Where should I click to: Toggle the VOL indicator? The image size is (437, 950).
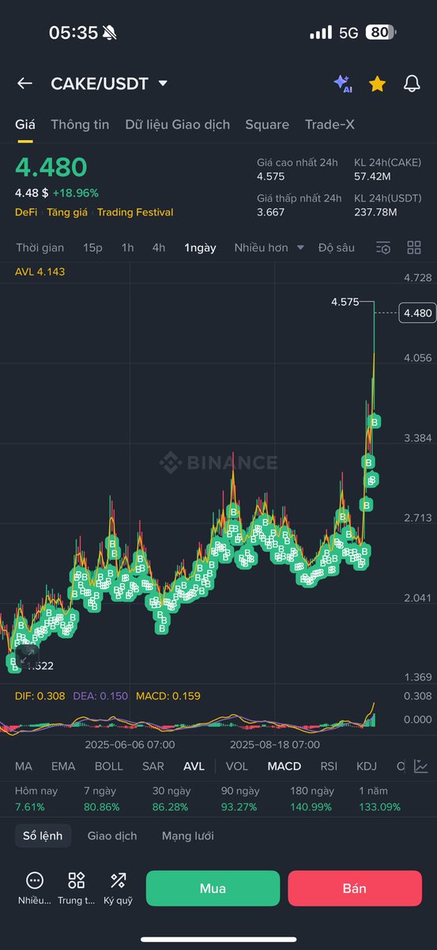coord(237,766)
